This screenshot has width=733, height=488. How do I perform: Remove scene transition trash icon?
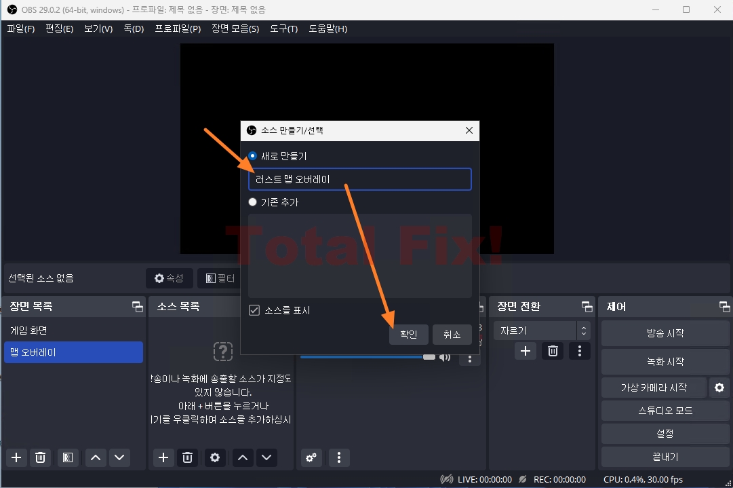[x=553, y=351]
